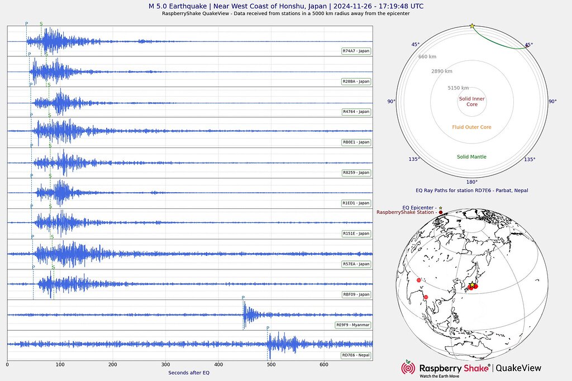
Task: Click the yellow epicenter star on the globe
Action: 472,285
